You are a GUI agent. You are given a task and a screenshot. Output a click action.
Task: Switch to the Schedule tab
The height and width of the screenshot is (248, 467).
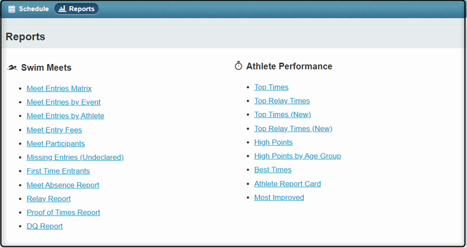[29, 9]
